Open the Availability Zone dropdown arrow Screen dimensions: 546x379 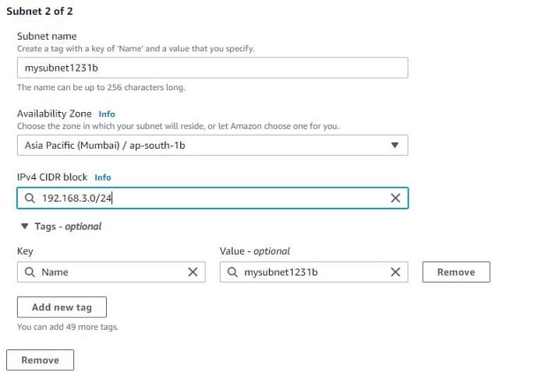[x=395, y=146]
